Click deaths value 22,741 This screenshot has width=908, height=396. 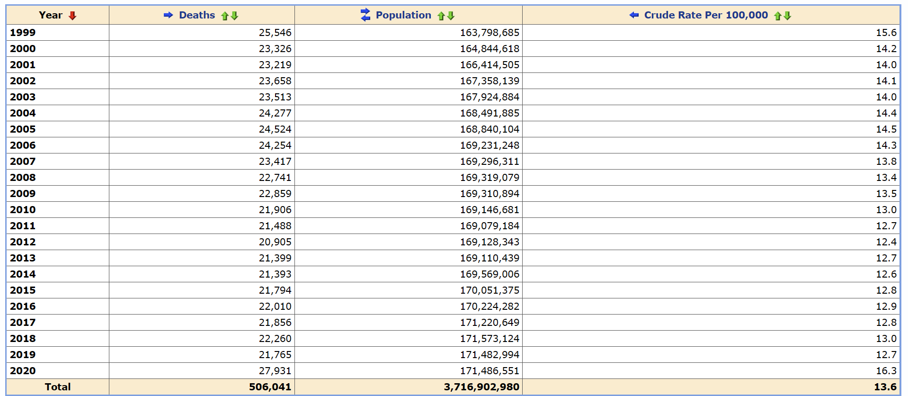[x=275, y=178]
